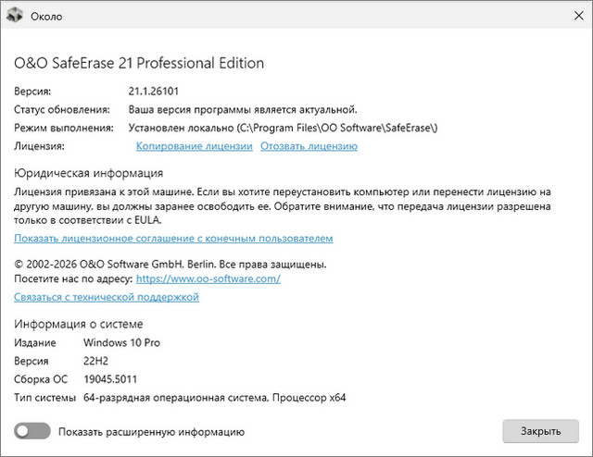Open the end-user license agreement link
Viewport: 593px width, 457px height.
click(x=173, y=238)
